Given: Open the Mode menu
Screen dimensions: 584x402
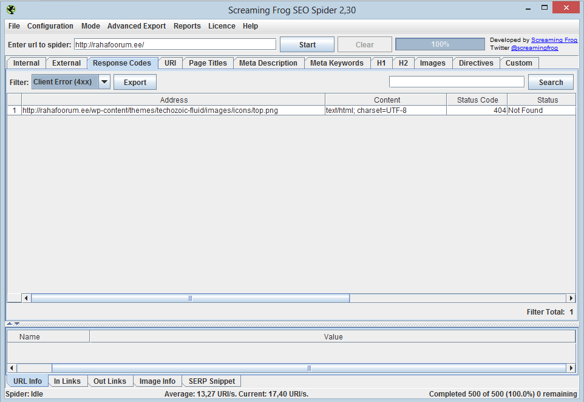Looking at the screenshot, I should tap(90, 26).
